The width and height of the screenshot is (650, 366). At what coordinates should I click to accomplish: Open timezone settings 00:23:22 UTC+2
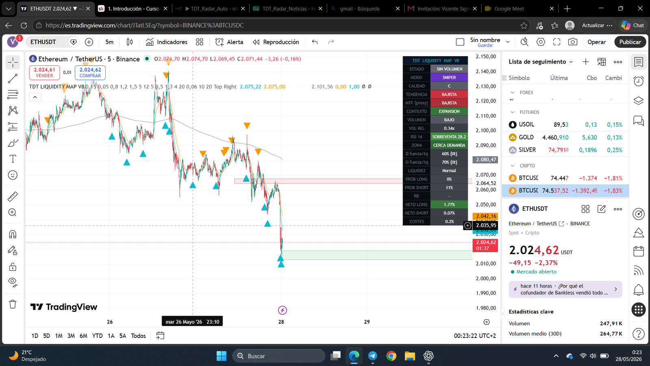(x=475, y=336)
